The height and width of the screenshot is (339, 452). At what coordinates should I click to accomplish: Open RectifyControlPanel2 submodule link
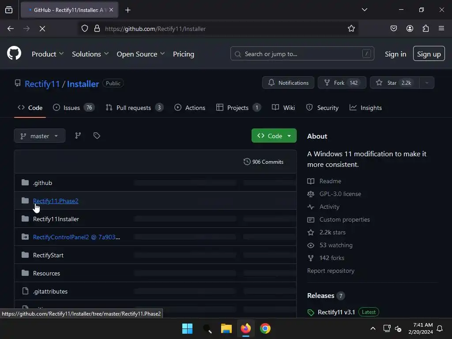(x=76, y=237)
